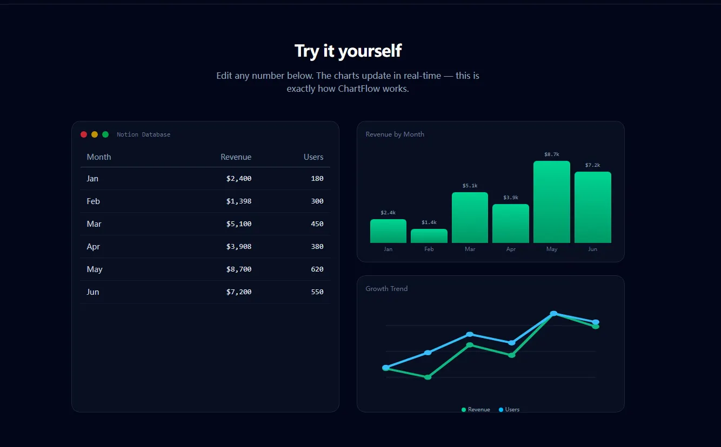This screenshot has height=447, width=721.
Task: Click the $5.1k bar value label
Action: pyautogui.click(x=470, y=186)
